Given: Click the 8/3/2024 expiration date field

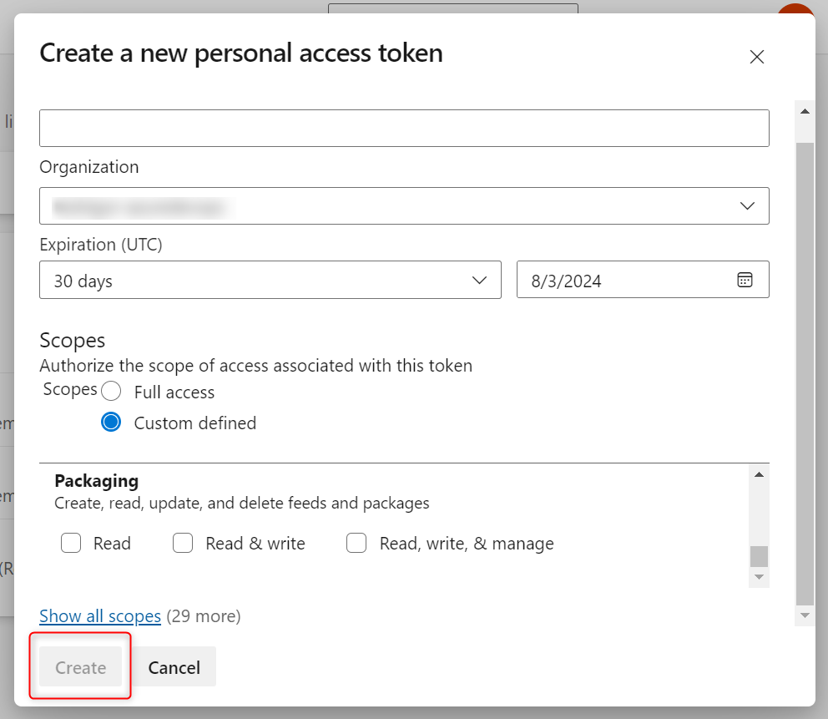Looking at the screenshot, I should pyautogui.click(x=626, y=280).
